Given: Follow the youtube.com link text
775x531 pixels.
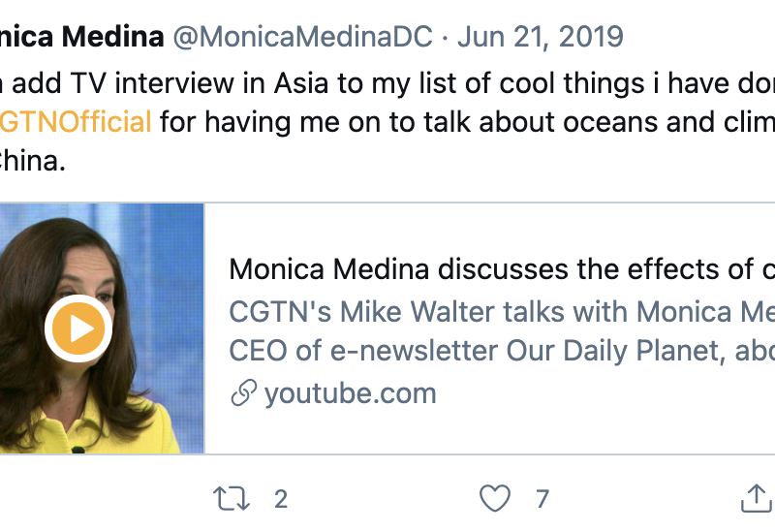Looking at the screenshot, I should point(350,393).
